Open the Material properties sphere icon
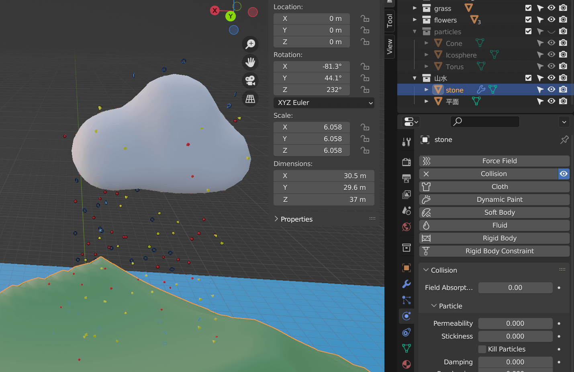This screenshot has width=574, height=372. 406,364
